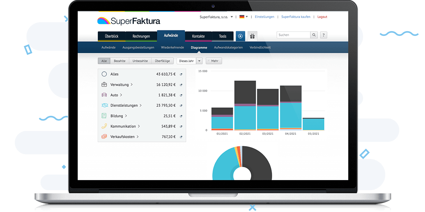Open external link icon for Auto row

click(181, 95)
